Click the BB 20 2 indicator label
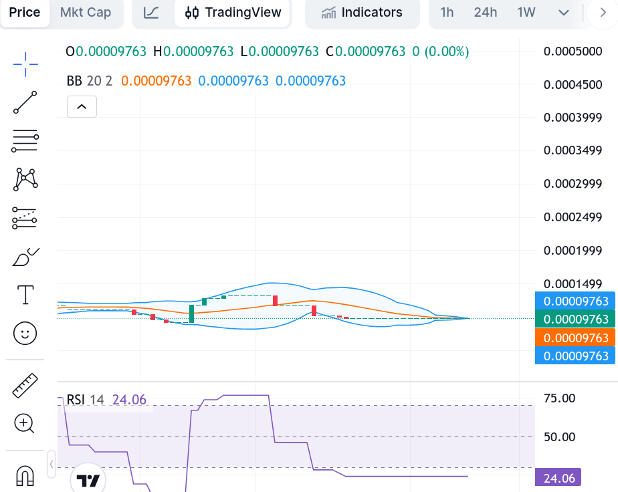 point(90,81)
